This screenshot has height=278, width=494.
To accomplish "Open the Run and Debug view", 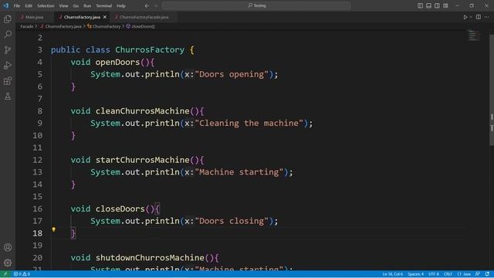I will tap(8, 65).
